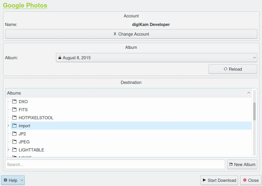Click the lock icon in Album combo box
This screenshot has width=262, height=186.
60,58
